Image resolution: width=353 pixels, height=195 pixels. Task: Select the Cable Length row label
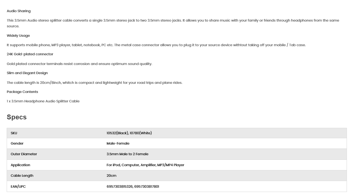pyautogui.click(x=22, y=176)
